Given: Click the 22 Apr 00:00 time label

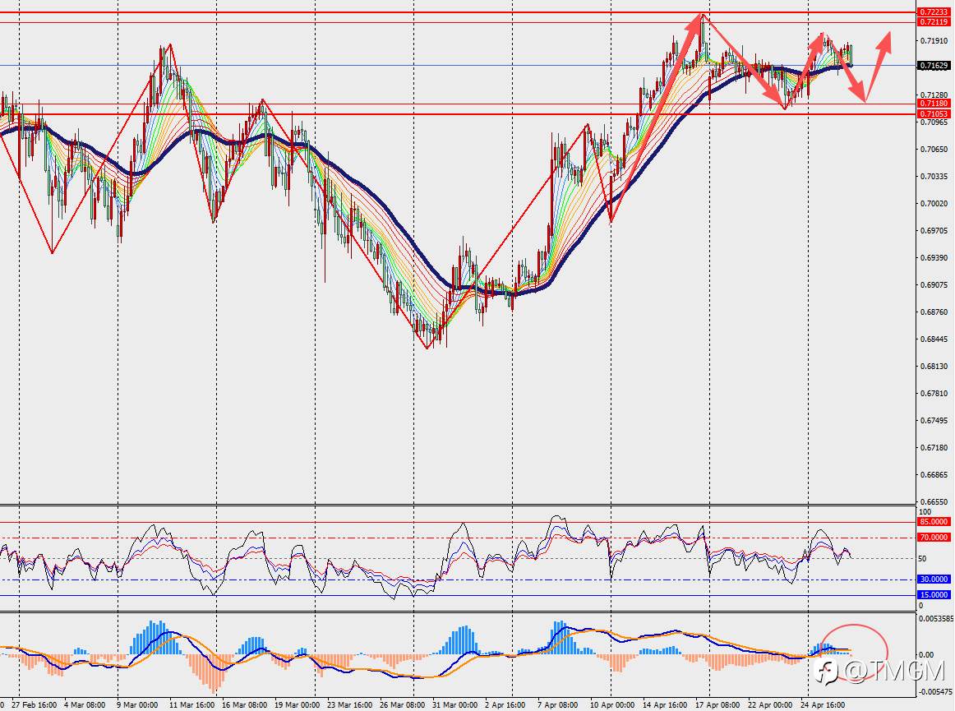Looking at the screenshot, I should point(770,705).
